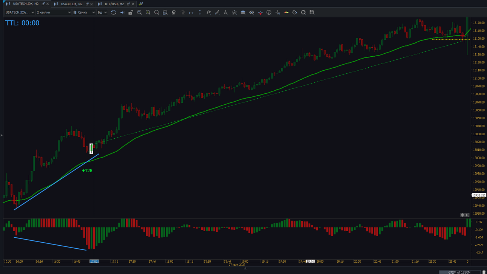Expand the left side panel arrow

pyautogui.click(x=2, y=135)
